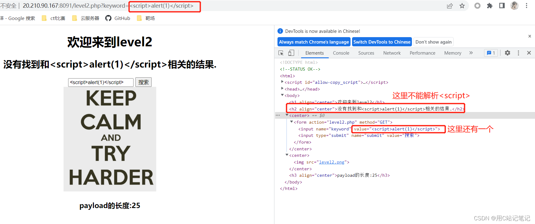535x224 pixels.
Task: Click the 不安全 site security indicator
Action: 9,6
